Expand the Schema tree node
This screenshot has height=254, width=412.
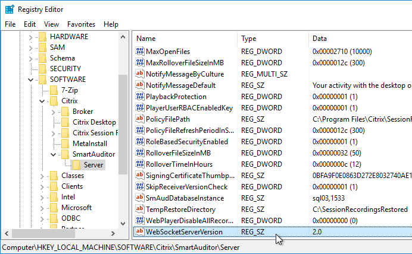(x=31, y=59)
